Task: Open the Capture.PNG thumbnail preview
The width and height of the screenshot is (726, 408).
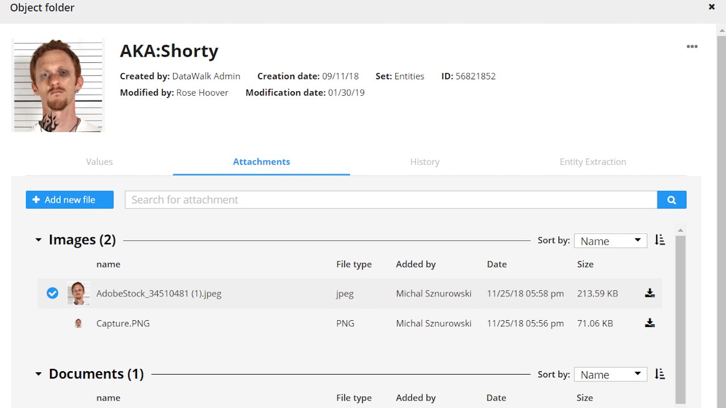Action: click(78, 323)
